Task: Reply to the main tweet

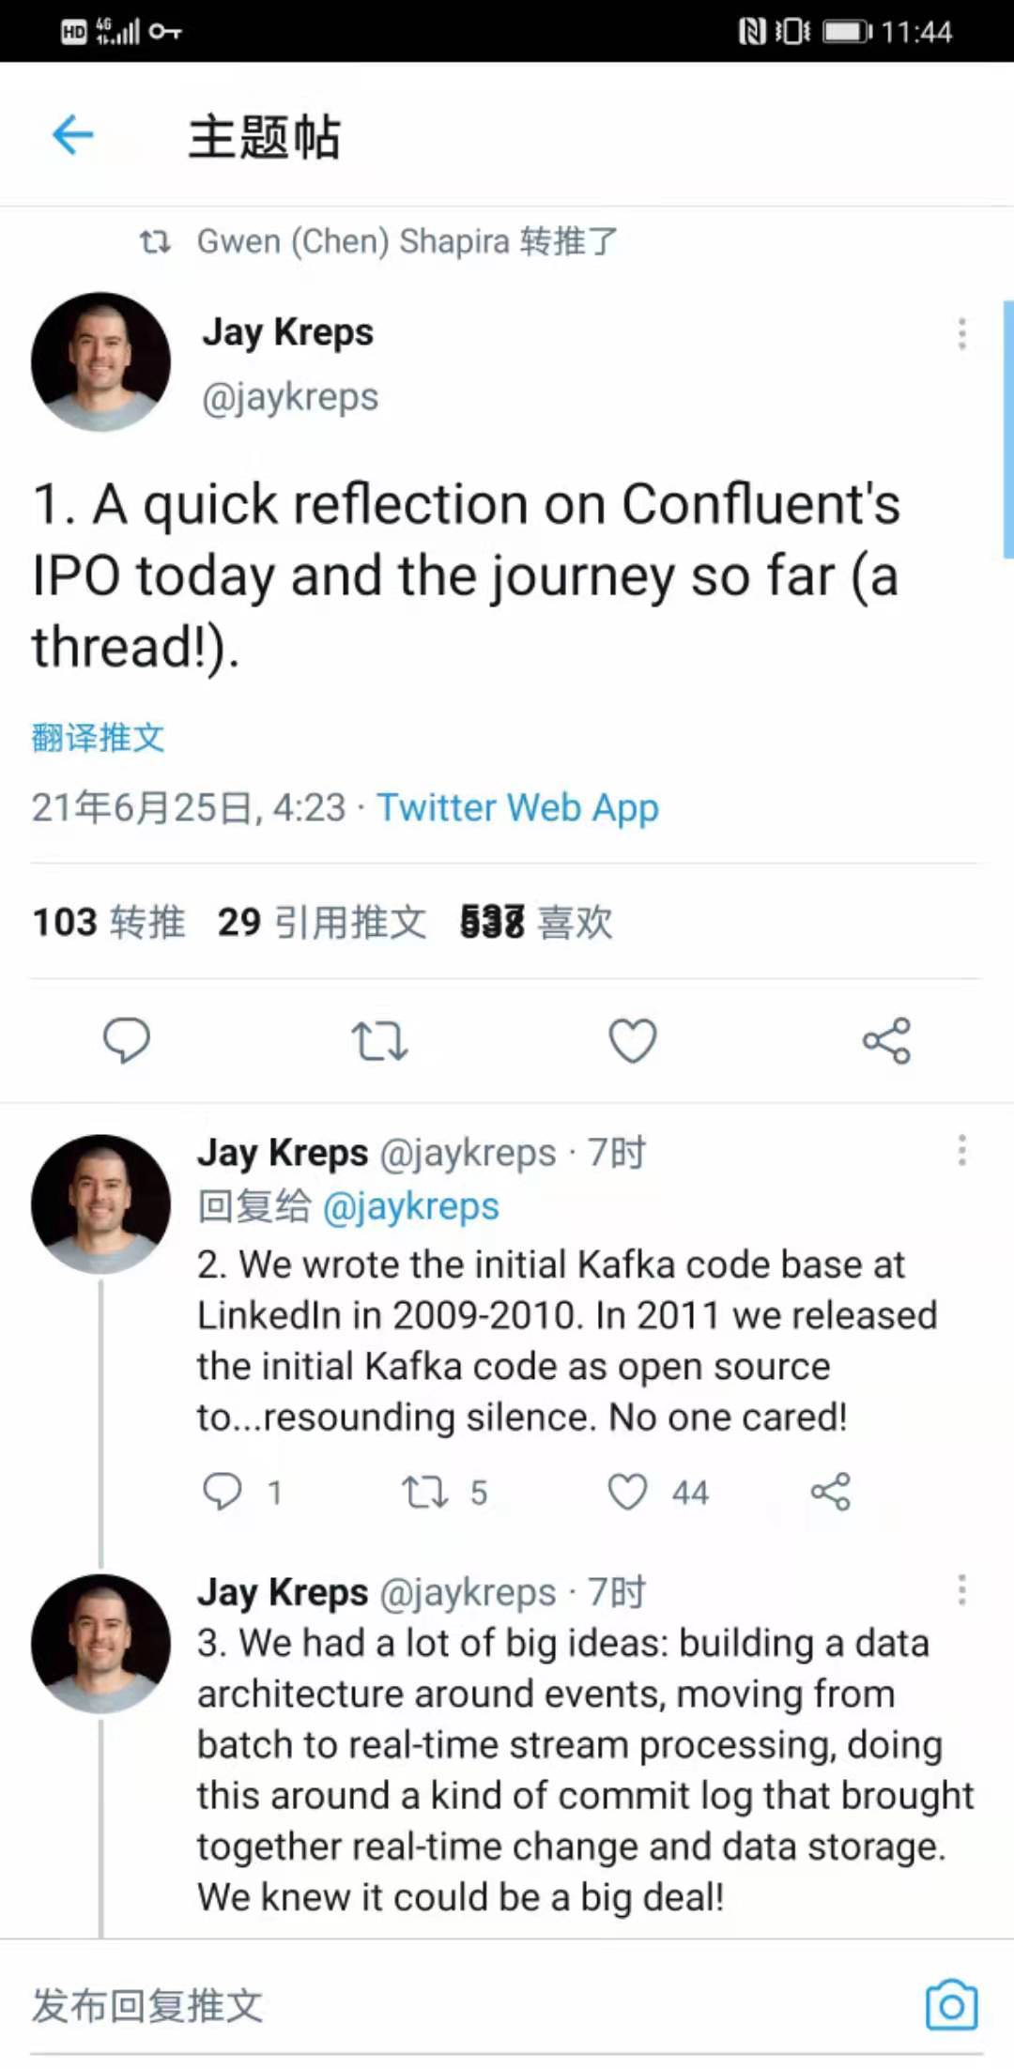Action: [x=126, y=1040]
